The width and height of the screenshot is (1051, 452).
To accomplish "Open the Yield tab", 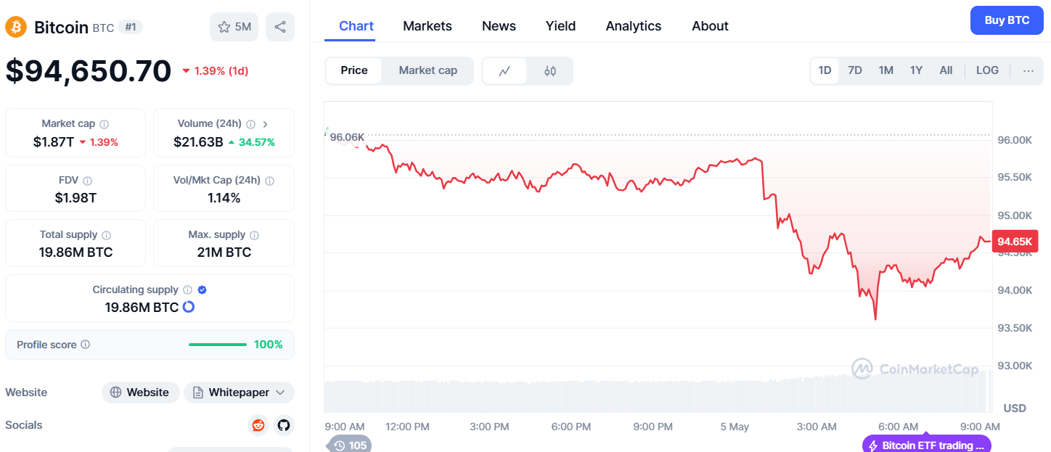I will [560, 26].
